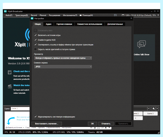
Task: Uncheck 'Скопировать ссылку в буфер обмена' checkbox
Action: [x=35, y=45]
